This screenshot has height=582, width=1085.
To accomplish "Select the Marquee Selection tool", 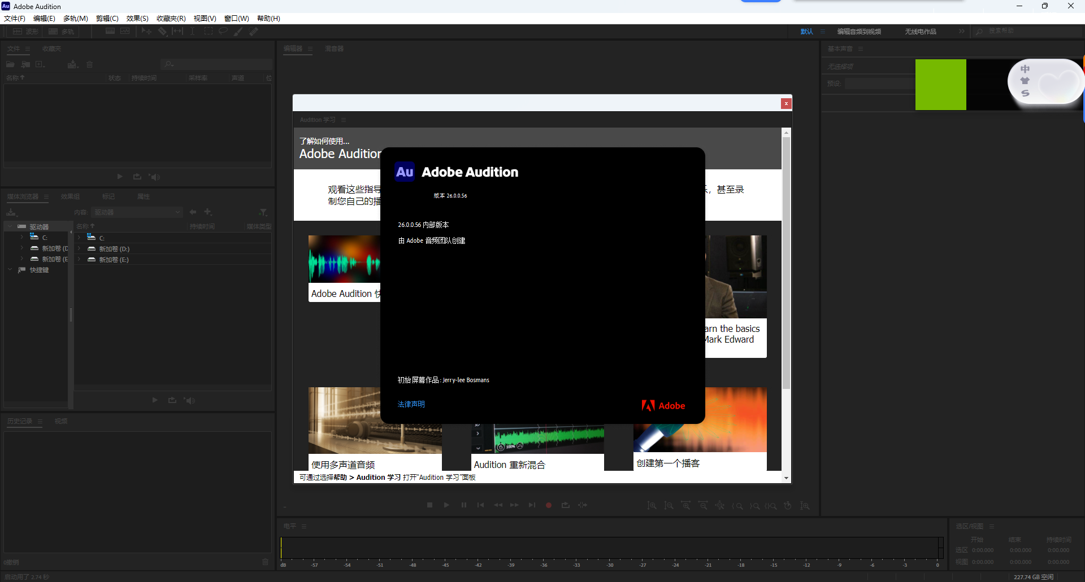I will [208, 31].
